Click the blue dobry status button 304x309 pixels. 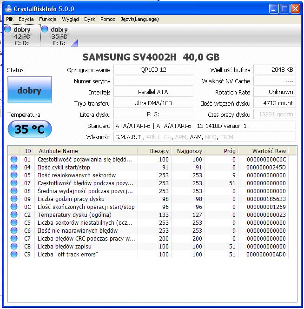[x=30, y=90]
